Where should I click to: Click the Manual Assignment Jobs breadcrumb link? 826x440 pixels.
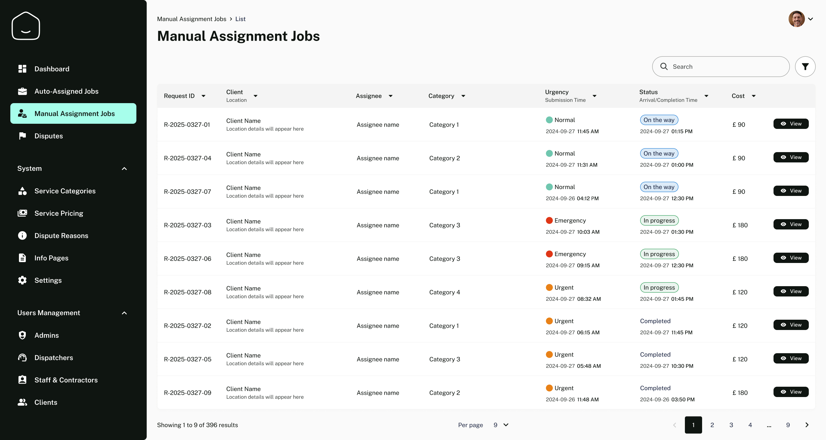coord(191,19)
